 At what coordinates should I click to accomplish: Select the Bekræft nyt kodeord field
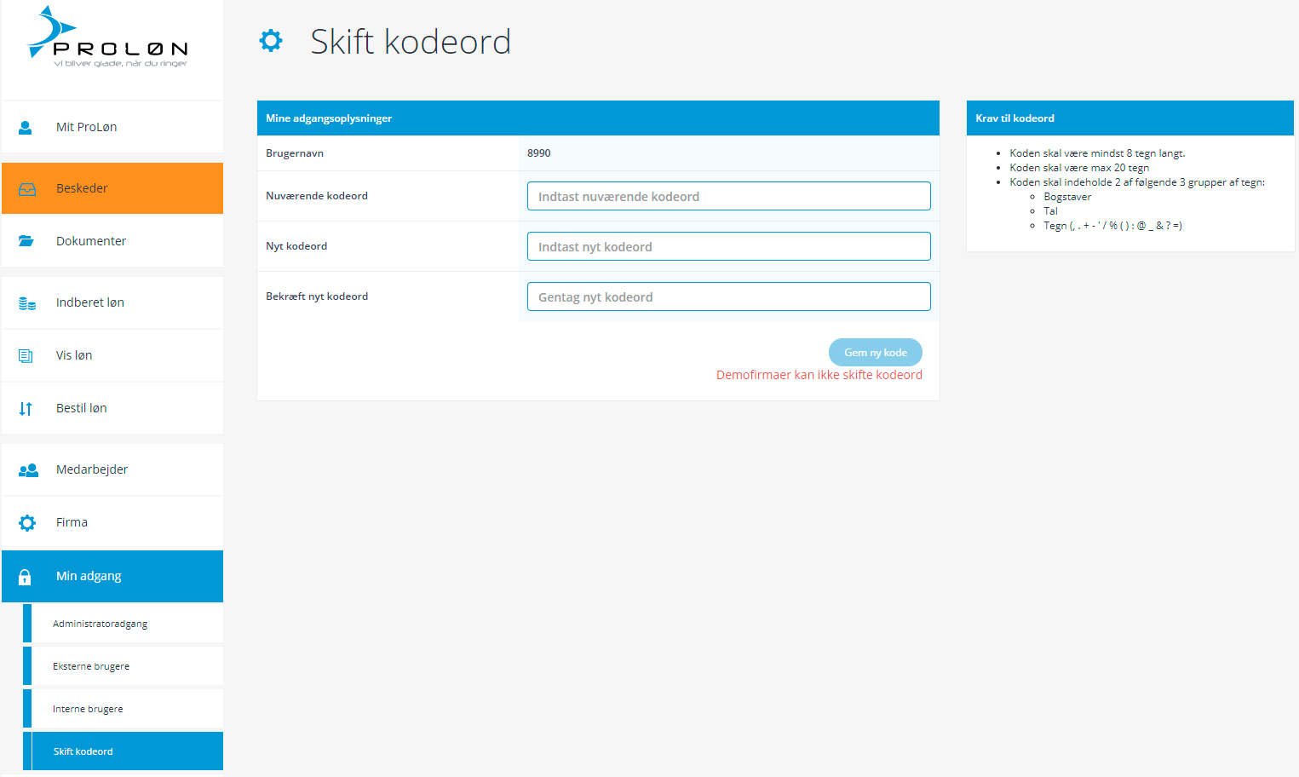click(728, 296)
